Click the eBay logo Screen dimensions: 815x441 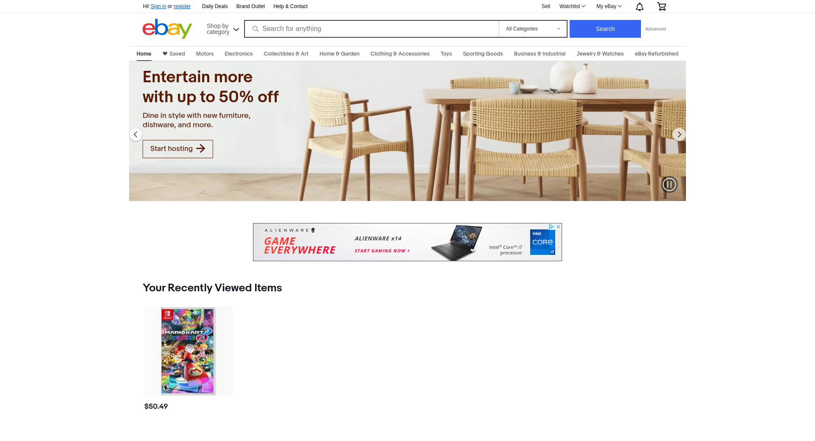click(x=167, y=29)
